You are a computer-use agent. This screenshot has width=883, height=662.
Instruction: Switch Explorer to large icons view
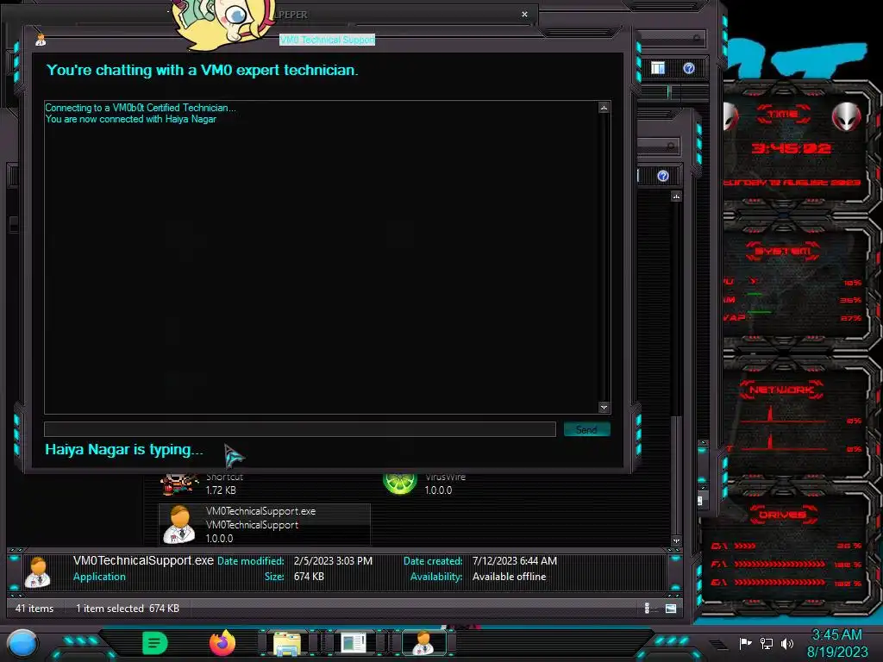tap(671, 608)
